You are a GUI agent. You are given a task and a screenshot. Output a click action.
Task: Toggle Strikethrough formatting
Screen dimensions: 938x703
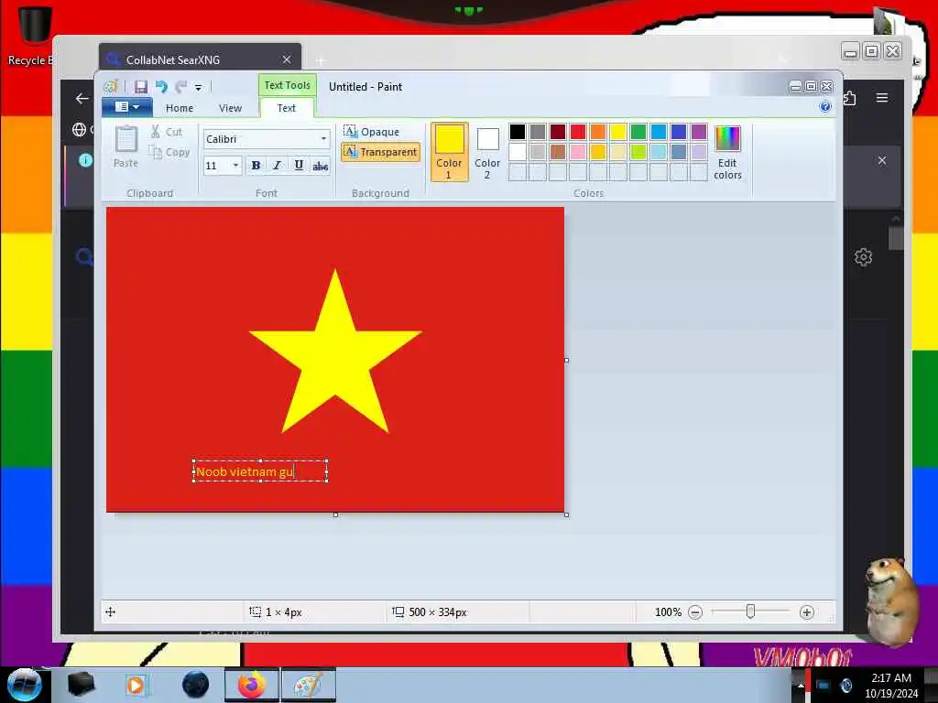point(320,166)
